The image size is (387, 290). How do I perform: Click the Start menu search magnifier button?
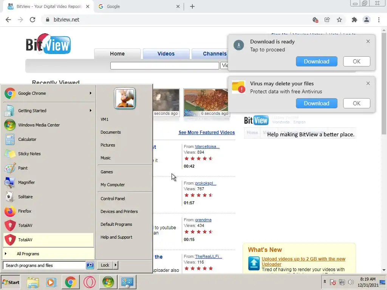(x=90, y=265)
